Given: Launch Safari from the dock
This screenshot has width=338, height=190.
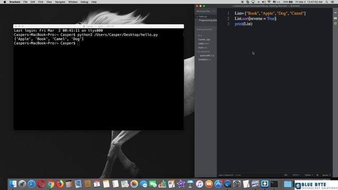Looking at the screenshot, I should [x=32, y=184].
